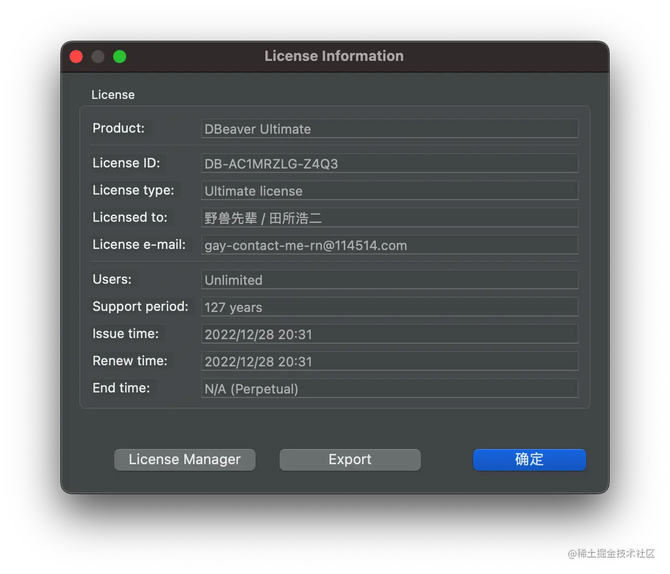The image size is (670, 574).
Task: Click the License Information title text
Action: (x=334, y=56)
